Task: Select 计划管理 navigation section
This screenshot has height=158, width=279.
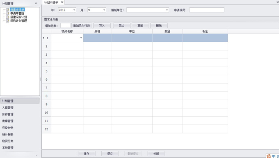Action: [x=20, y=101]
